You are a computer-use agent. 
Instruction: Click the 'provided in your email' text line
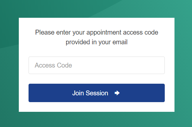pyautogui.click(x=97, y=42)
